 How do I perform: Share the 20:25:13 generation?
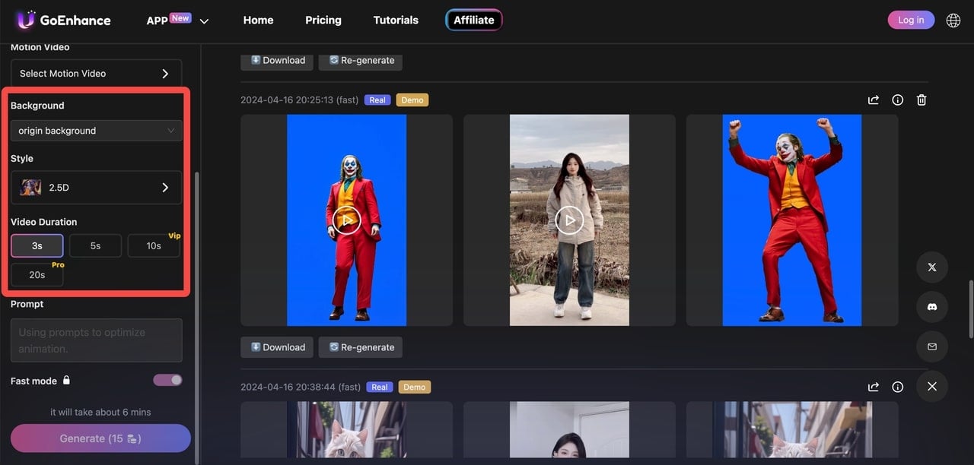pos(874,100)
